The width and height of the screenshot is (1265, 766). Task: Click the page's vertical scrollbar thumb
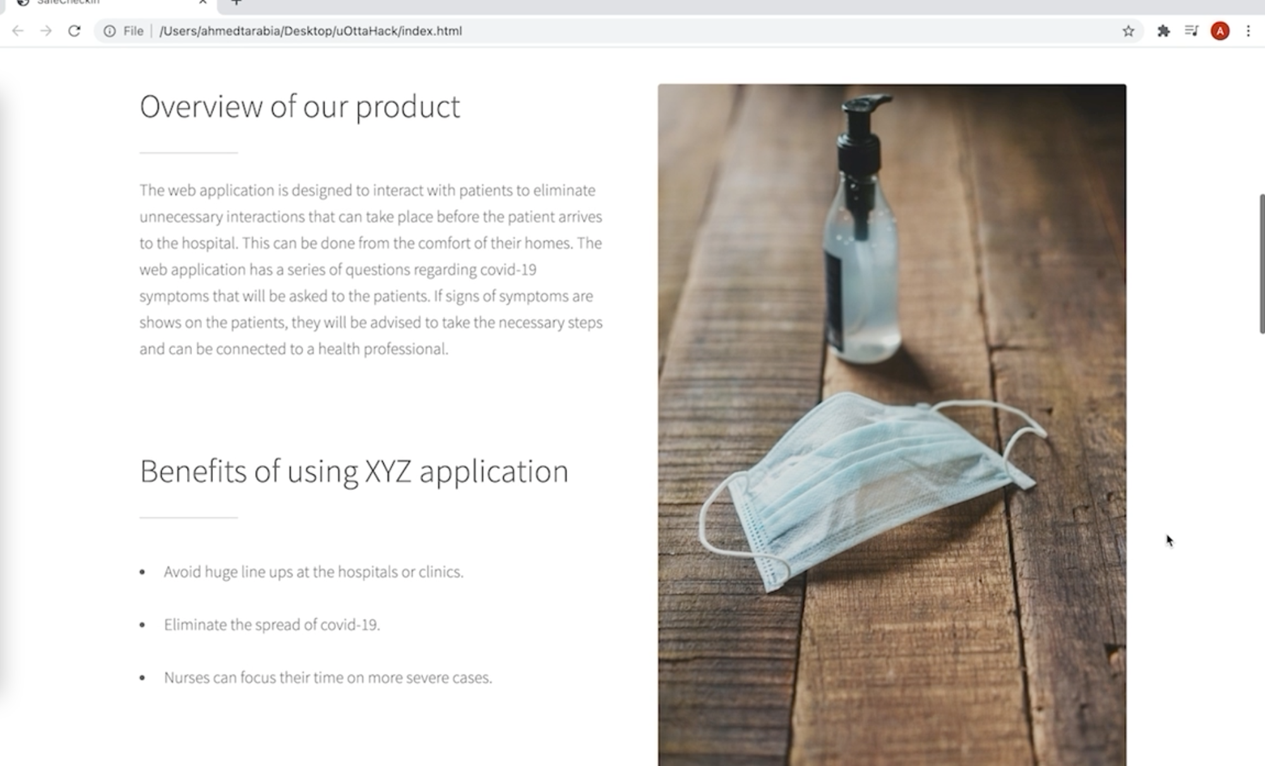click(x=1261, y=264)
